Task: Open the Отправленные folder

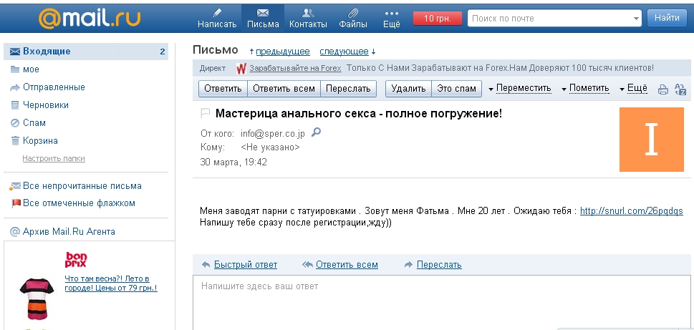Action: point(54,87)
